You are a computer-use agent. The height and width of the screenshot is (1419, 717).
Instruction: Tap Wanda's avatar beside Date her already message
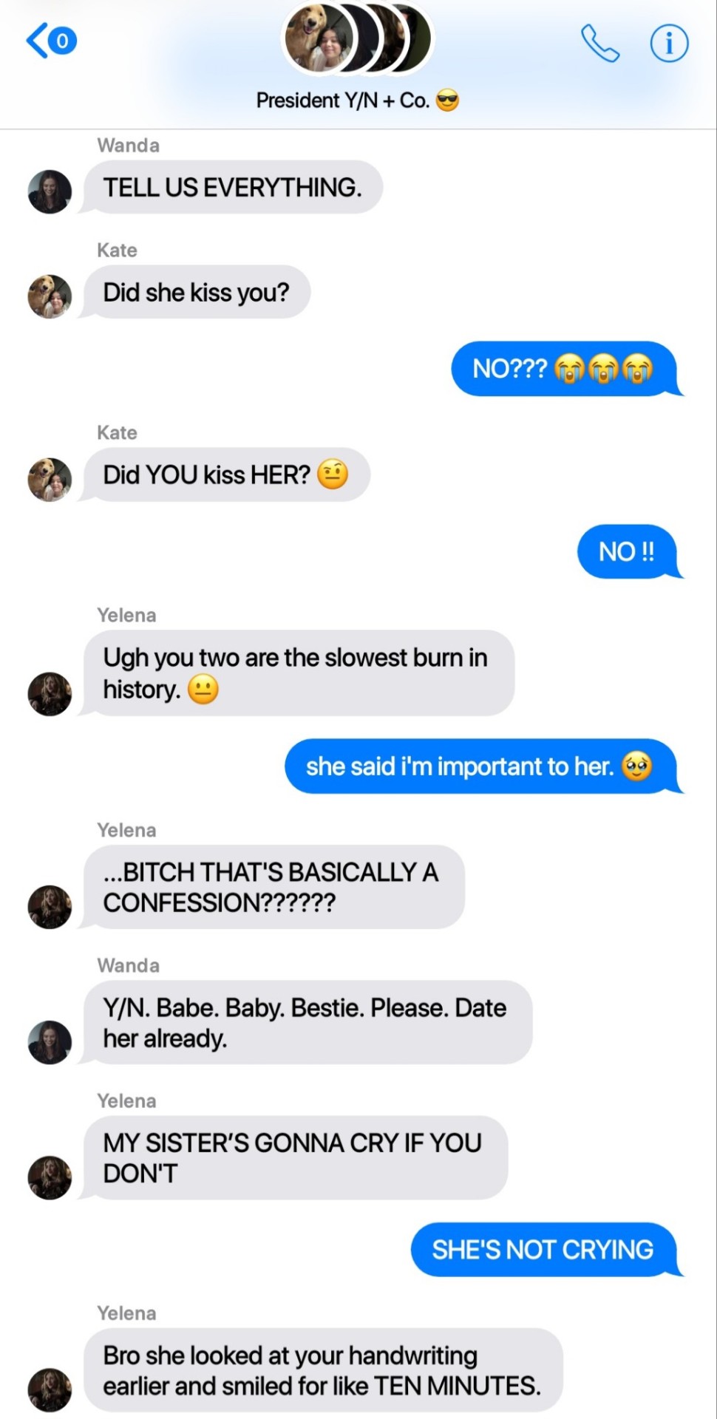coord(50,1042)
